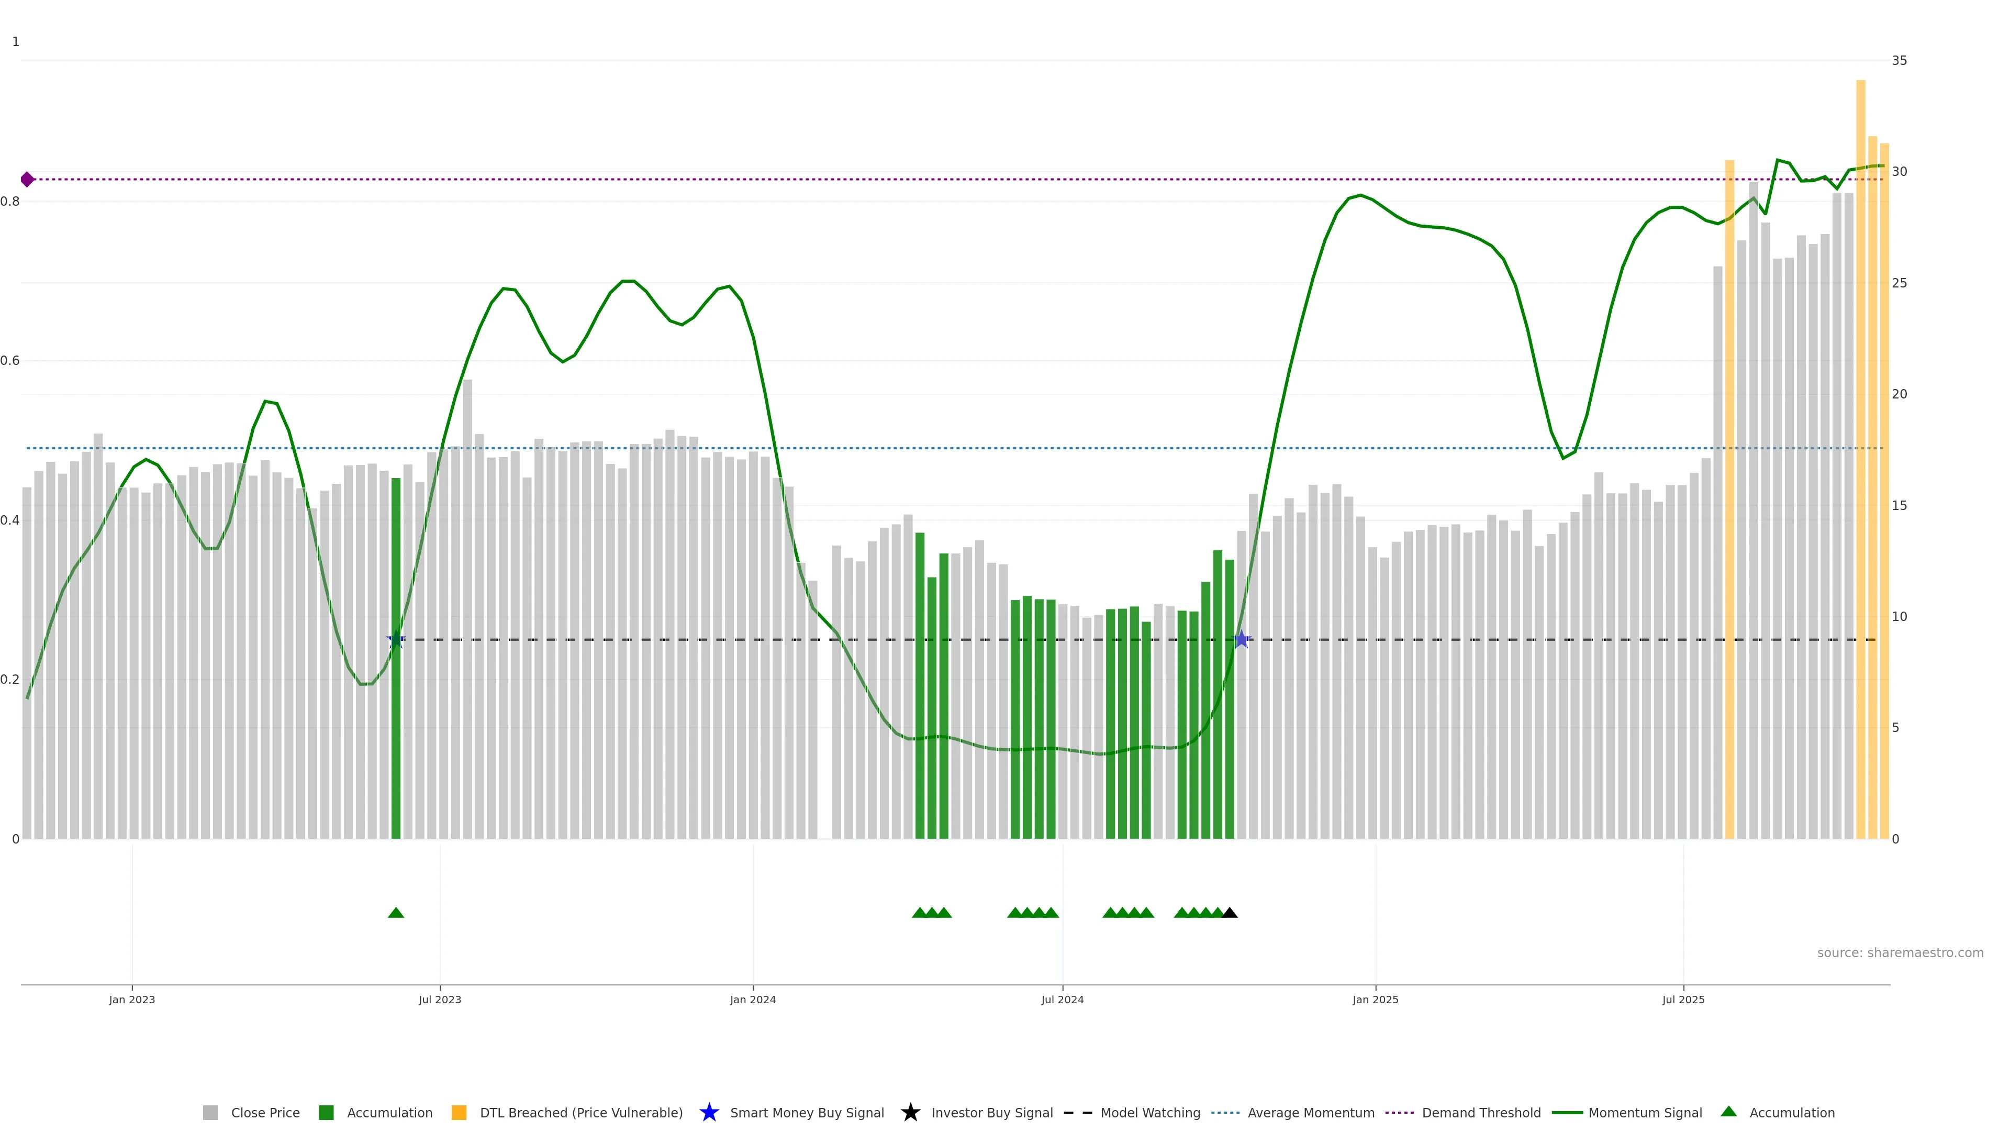Toggle Momentum Signal line in legend
This screenshot has width=2010, height=1131.
pyautogui.click(x=1645, y=1113)
